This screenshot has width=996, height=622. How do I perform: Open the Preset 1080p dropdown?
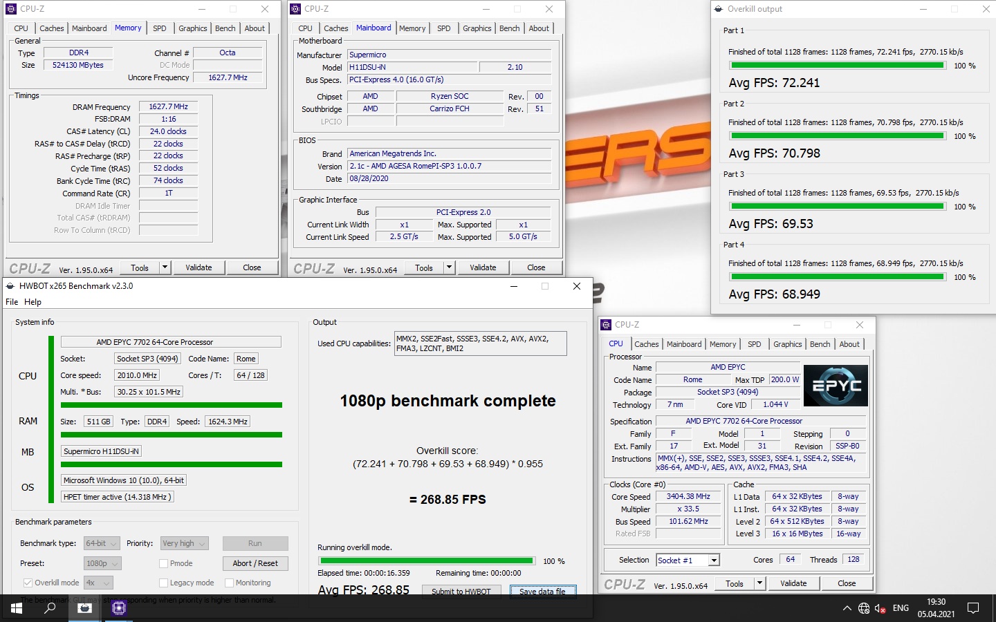coord(102,564)
